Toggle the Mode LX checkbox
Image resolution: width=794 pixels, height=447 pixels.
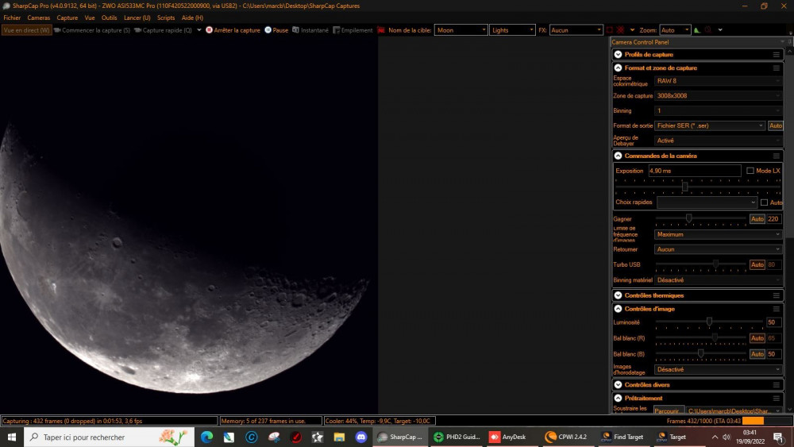pyautogui.click(x=750, y=171)
